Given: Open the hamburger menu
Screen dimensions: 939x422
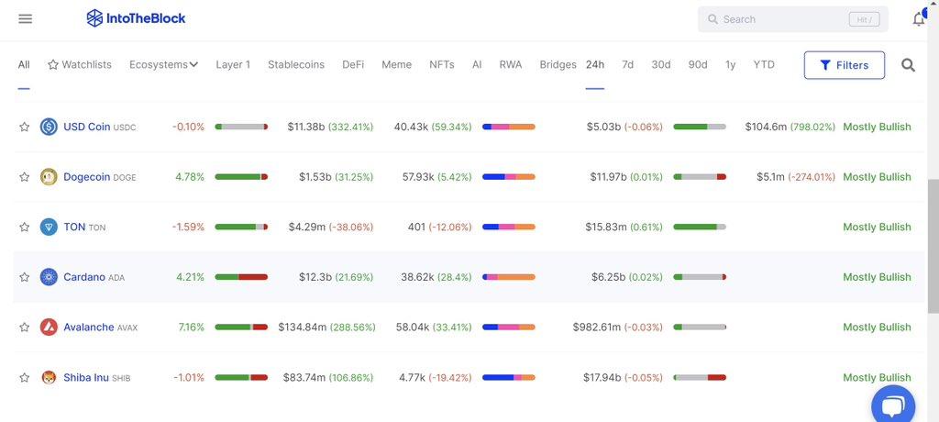Looking at the screenshot, I should [25, 18].
